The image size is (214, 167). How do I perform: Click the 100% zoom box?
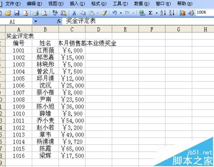[x=205, y=12]
